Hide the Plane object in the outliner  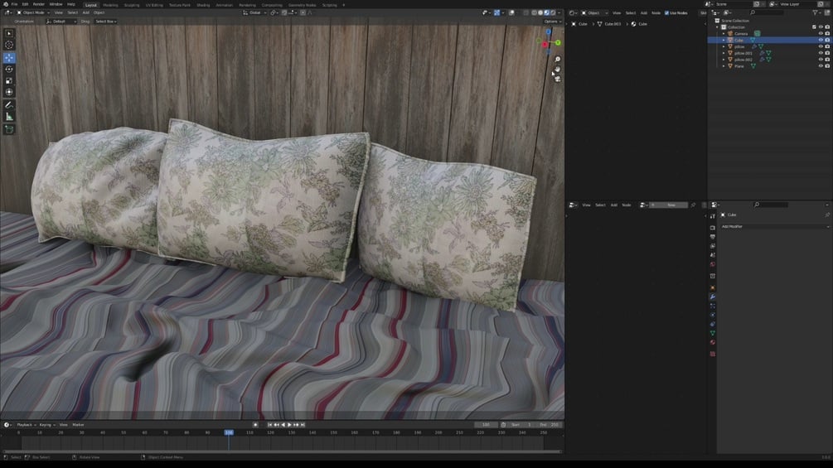click(x=821, y=65)
